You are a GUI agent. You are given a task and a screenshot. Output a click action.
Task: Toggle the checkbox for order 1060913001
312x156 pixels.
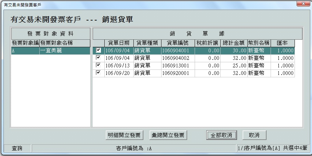[x=98, y=65]
